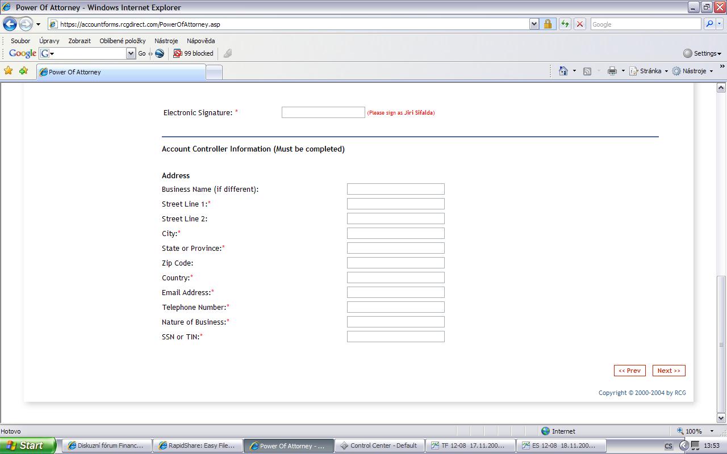Go back with the browser Back arrow
Image resolution: width=727 pixels, height=454 pixels.
coord(10,24)
